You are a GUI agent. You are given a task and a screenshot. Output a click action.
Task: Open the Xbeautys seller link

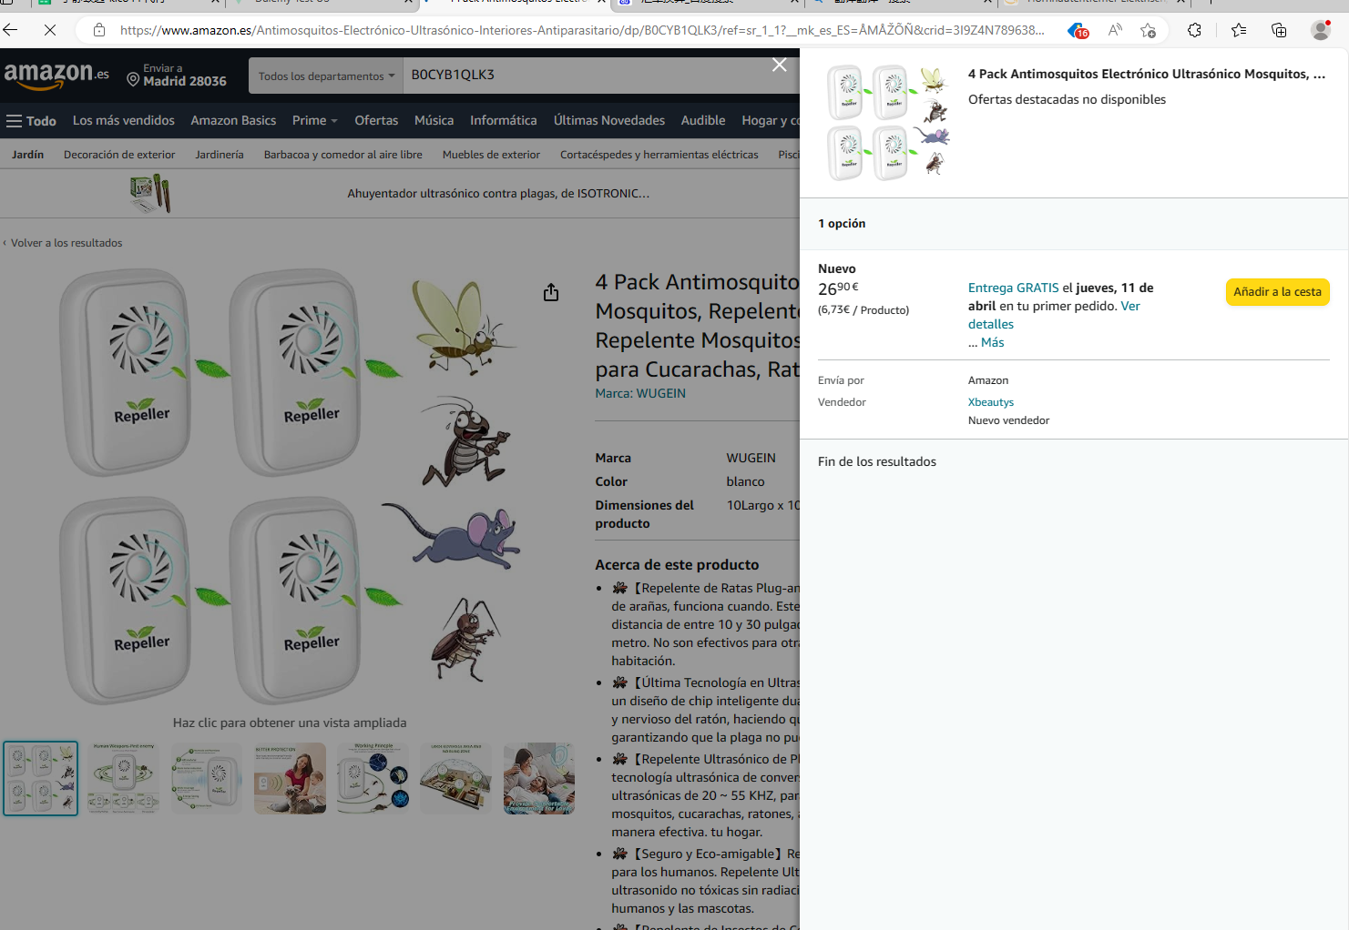point(990,402)
